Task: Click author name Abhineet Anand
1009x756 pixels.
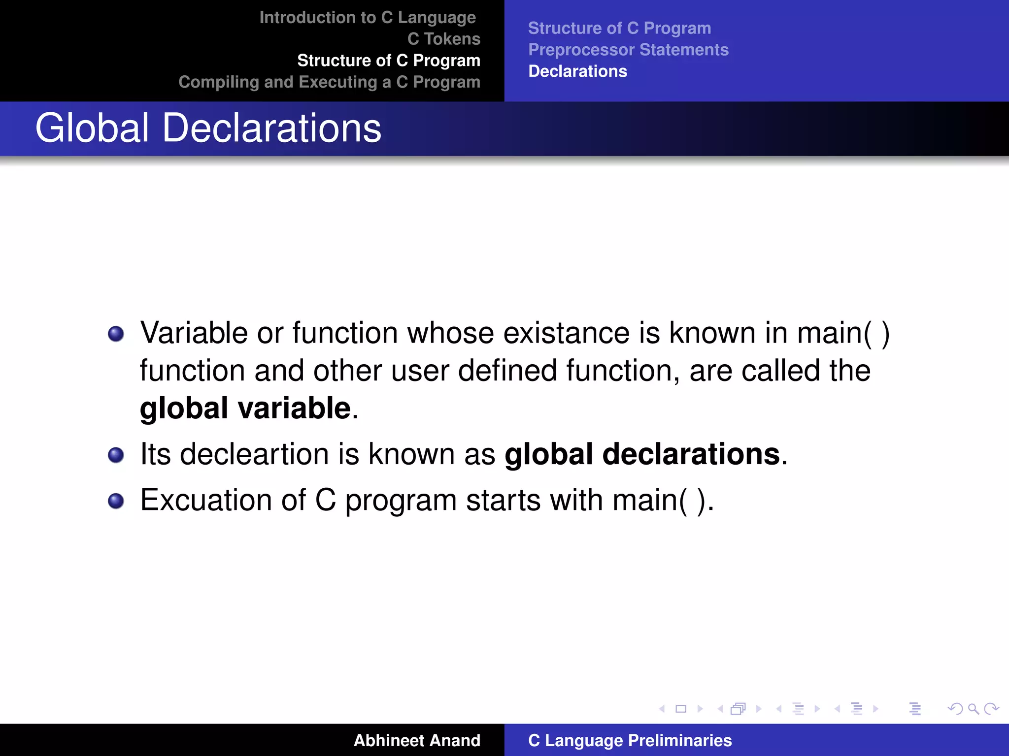Action: pyautogui.click(x=417, y=740)
